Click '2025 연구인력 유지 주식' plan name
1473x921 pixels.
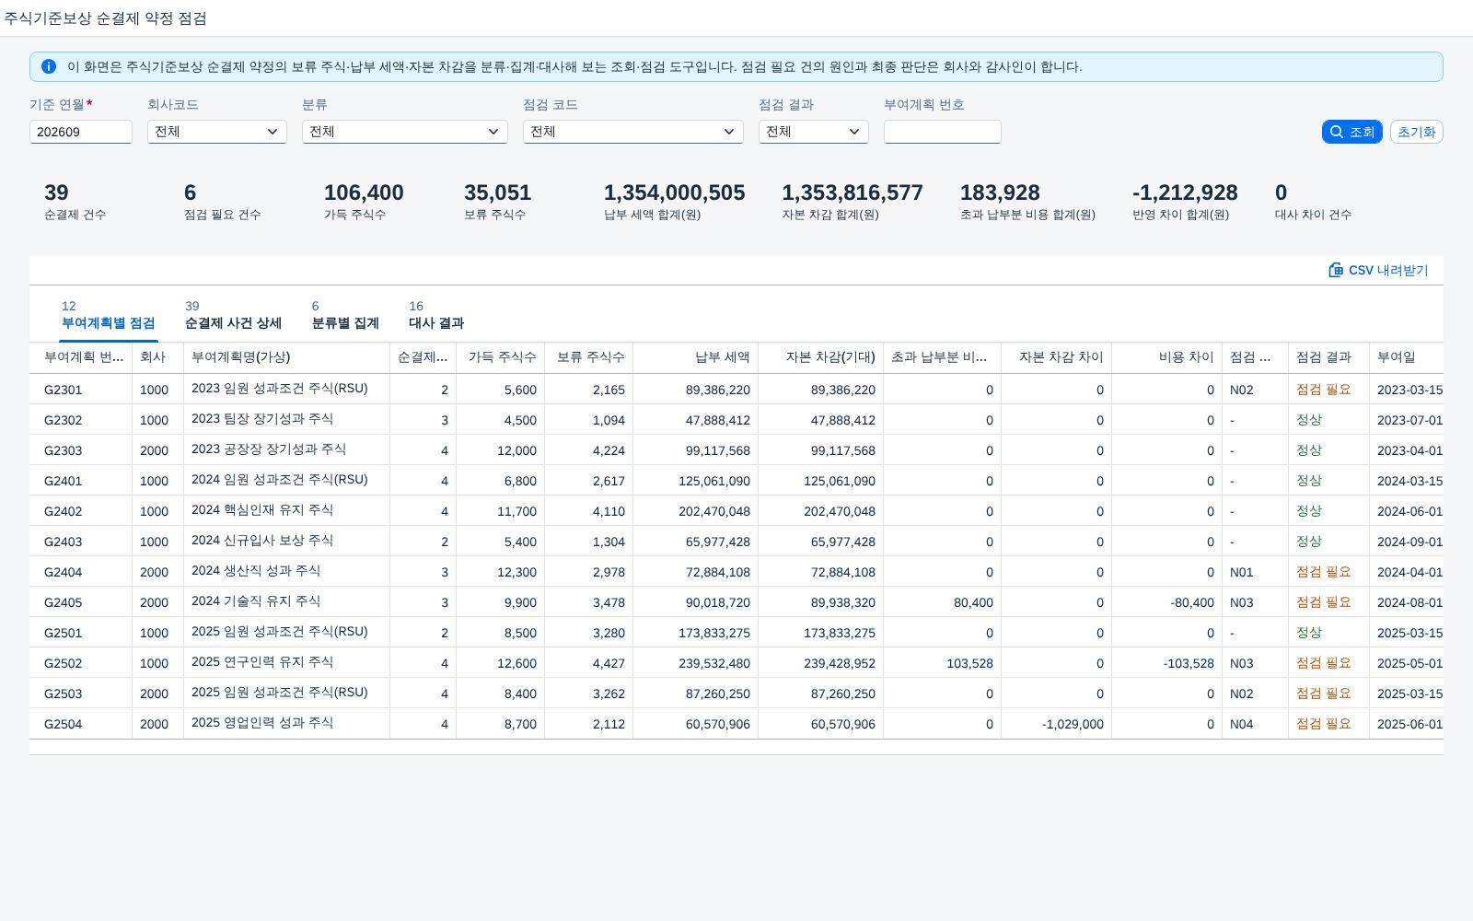pyautogui.click(x=262, y=662)
